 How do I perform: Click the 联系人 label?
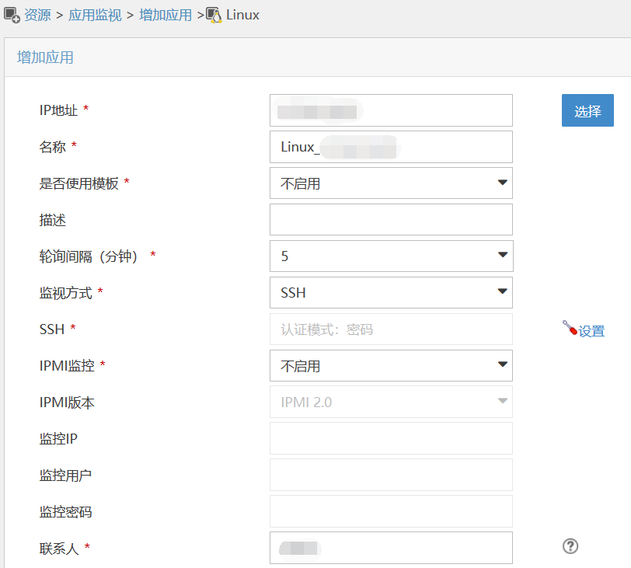[x=59, y=549]
